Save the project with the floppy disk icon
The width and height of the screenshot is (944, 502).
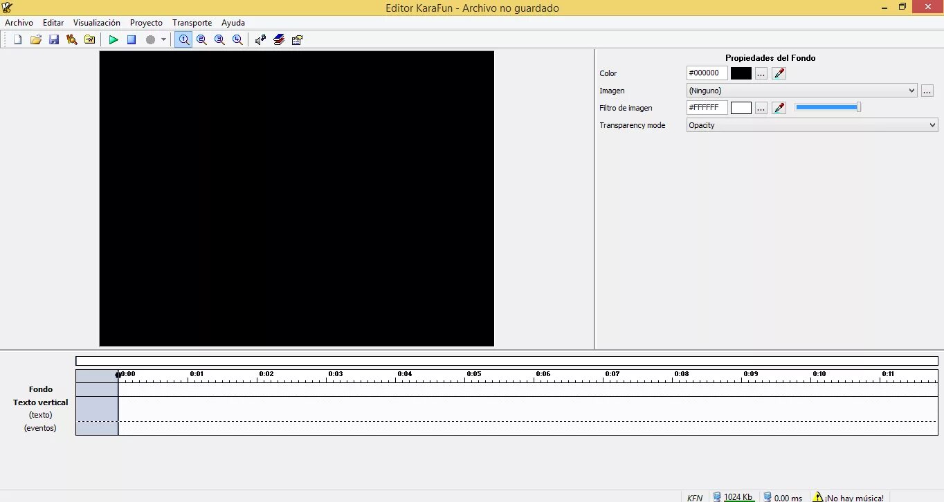[x=54, y=40]
